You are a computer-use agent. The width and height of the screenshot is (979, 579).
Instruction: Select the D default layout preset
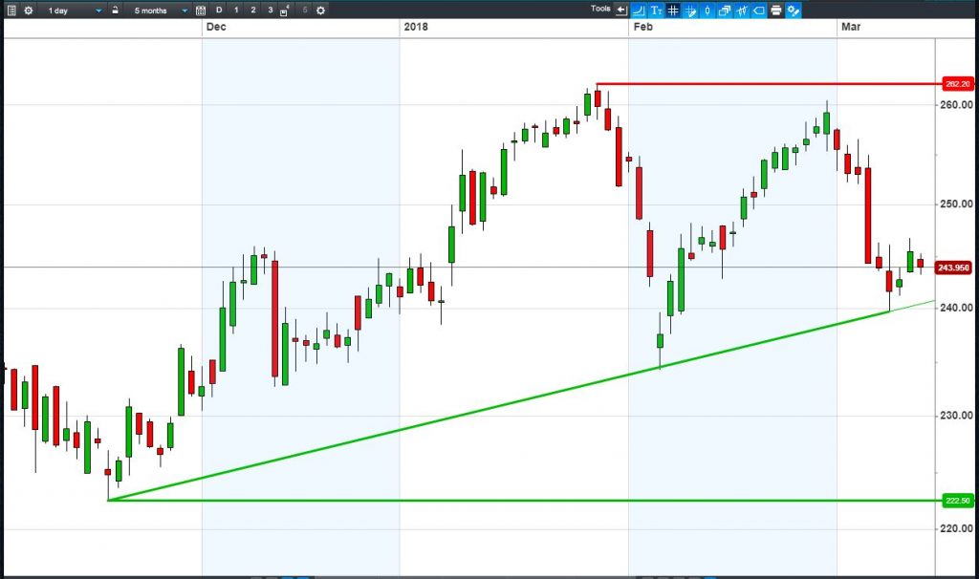tap(219, 10)
